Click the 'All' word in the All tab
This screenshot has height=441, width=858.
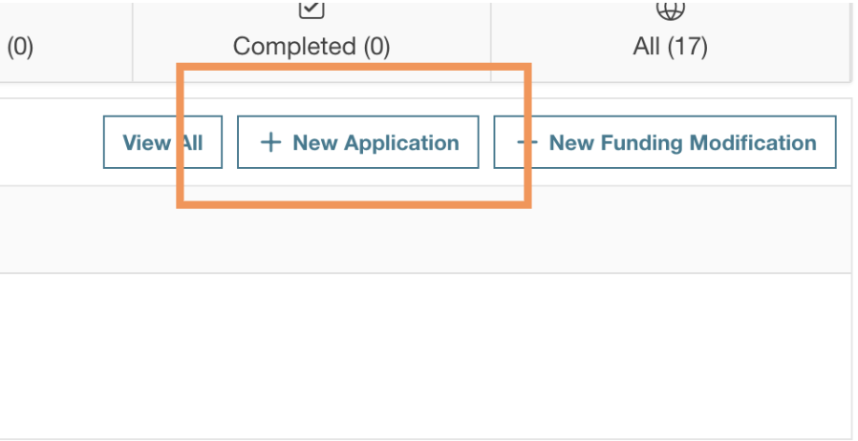tap(646, 46)
